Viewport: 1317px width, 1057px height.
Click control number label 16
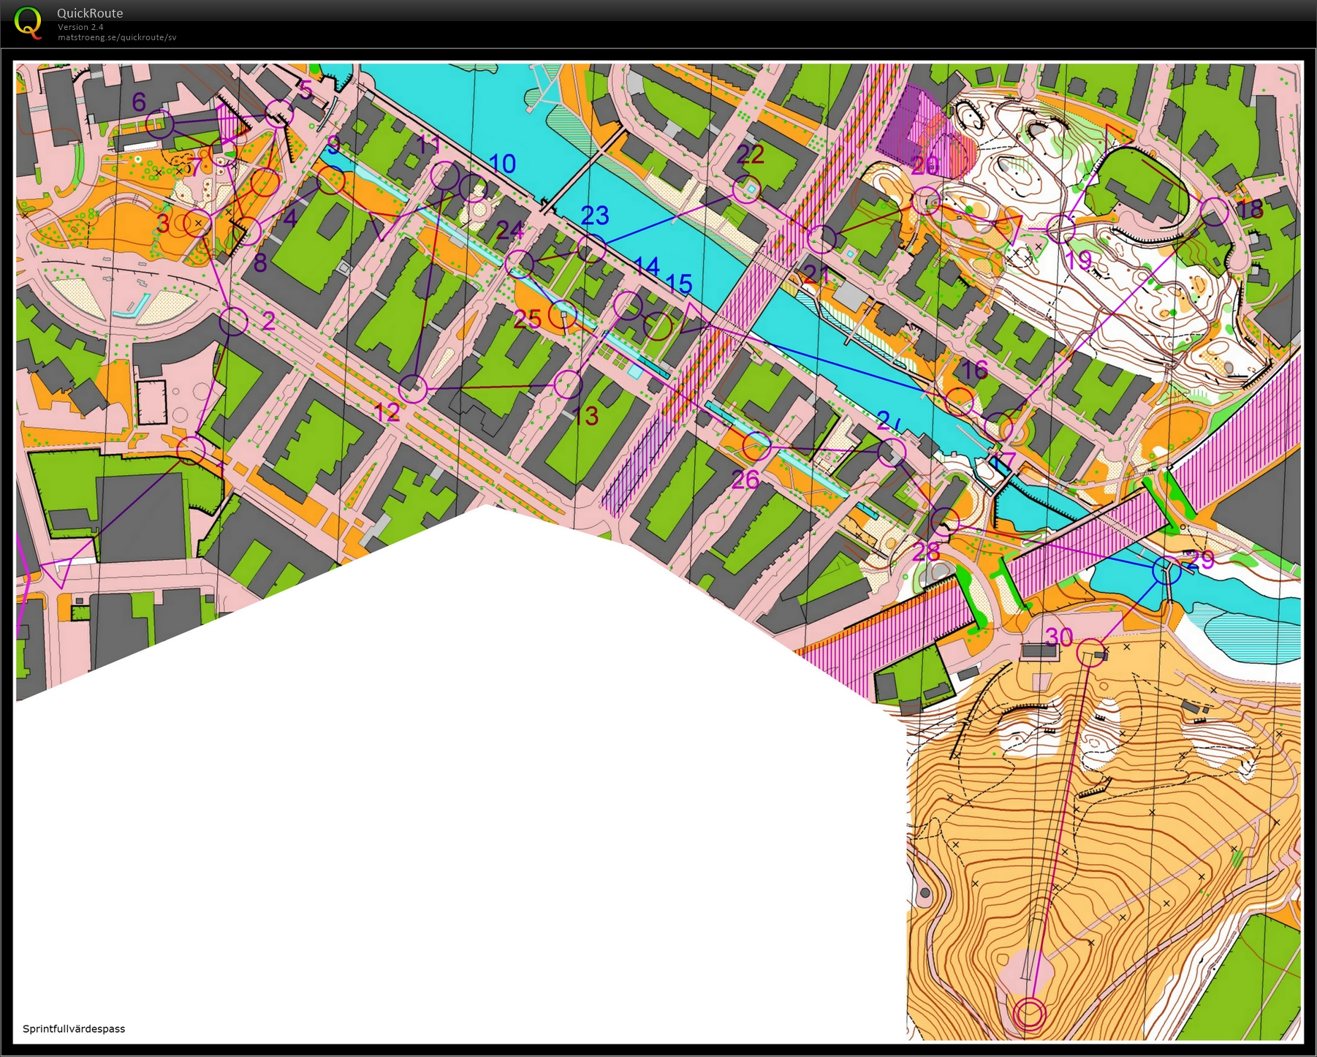point(974,370)
